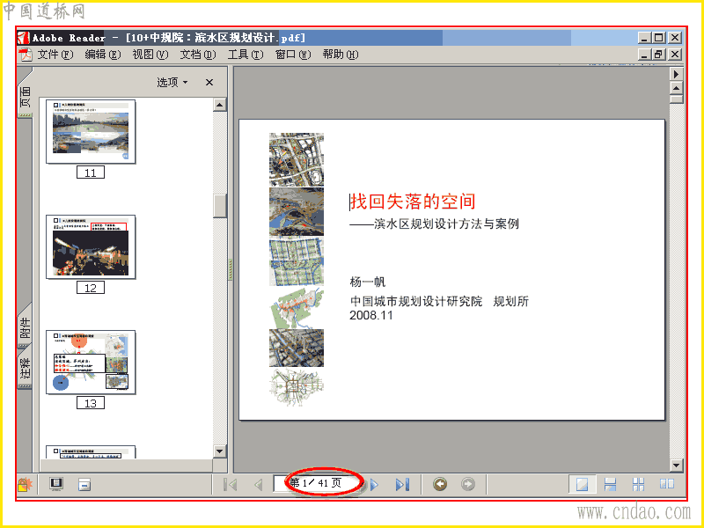This screenshot has height=528, width=704.
Task: Switch to the 附件 side tab
Action: click(x=26, y=326)
